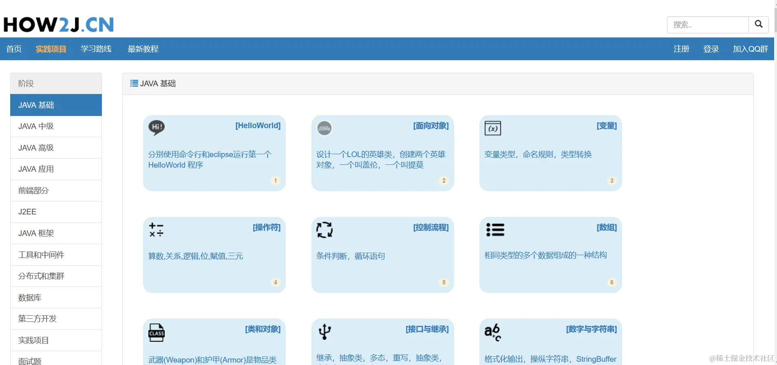Click the 相同类型的多个数据 description text
The width and height of the screenshot is (777, 365).
(545, 255)
